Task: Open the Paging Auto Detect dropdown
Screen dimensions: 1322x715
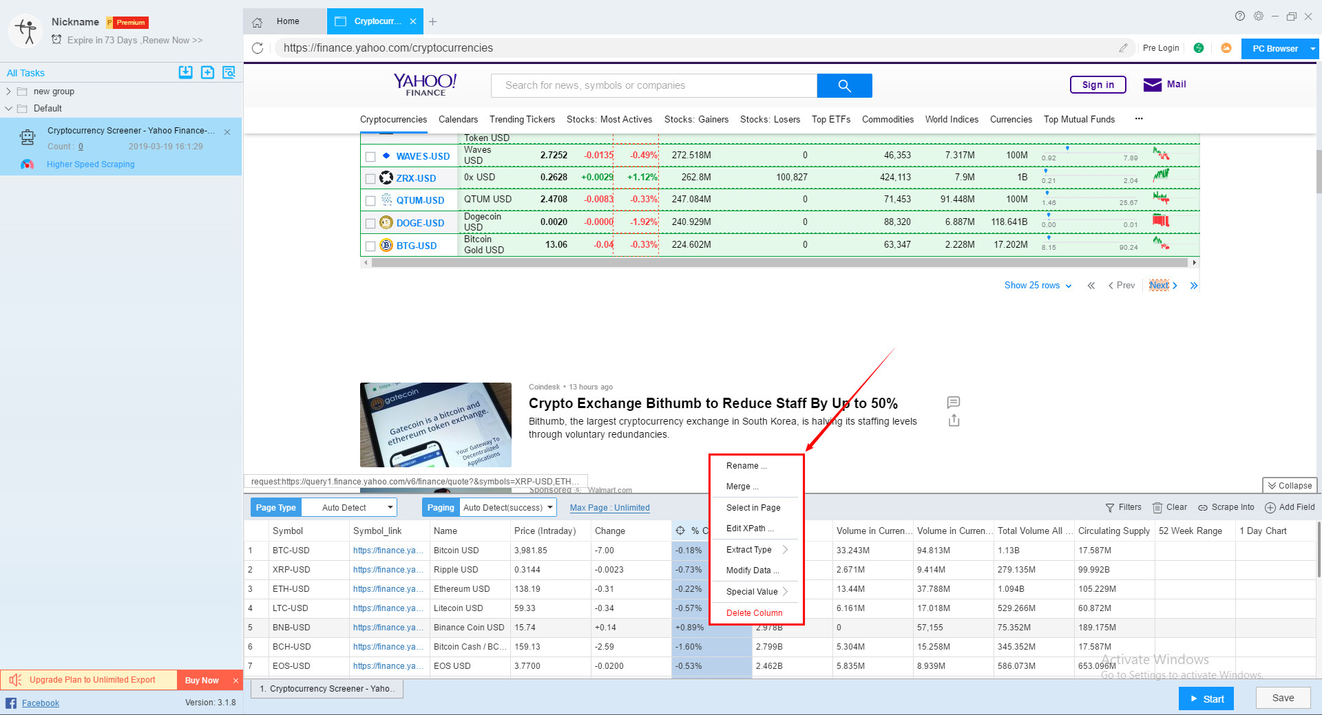Action: 507,508
